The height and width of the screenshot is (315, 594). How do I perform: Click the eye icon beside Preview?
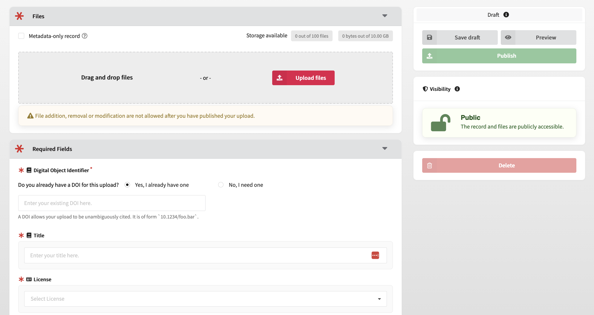point(508,37)
